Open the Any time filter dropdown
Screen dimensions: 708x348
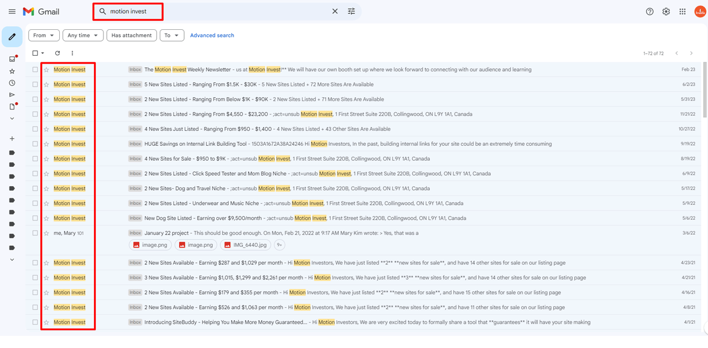pos(82,35)
